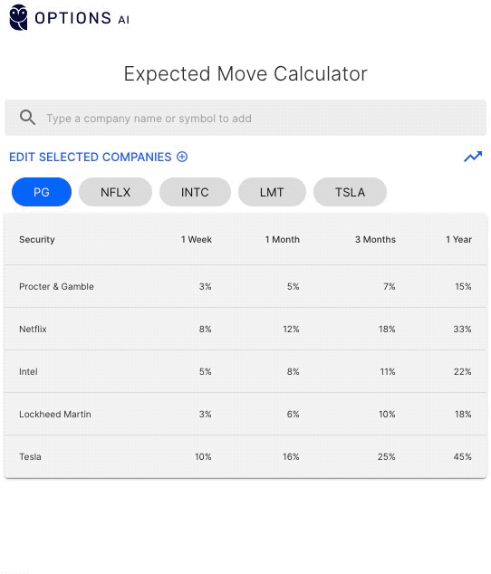Select the INTC company chip
Viewport: 491px width, 574px height.
click(x=195, y=192)
